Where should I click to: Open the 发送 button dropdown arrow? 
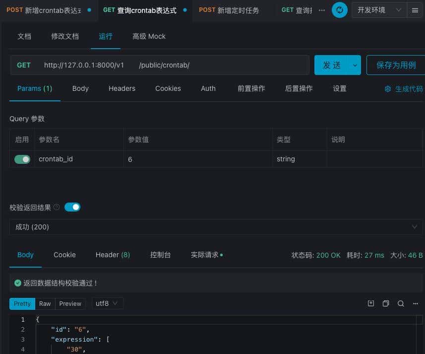pyautogui.click(x=354, y=65)
